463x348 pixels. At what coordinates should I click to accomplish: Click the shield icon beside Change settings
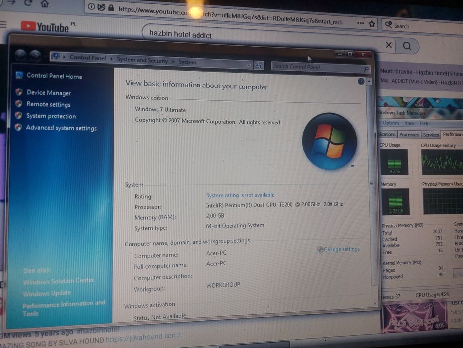[320, 250]
